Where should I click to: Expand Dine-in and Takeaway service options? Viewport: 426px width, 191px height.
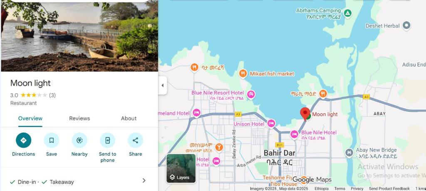click(x=79, y=182)
